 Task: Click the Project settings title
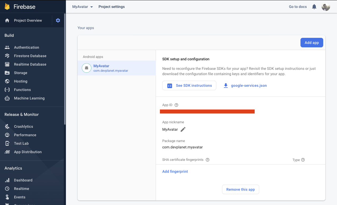pos(111,7)
